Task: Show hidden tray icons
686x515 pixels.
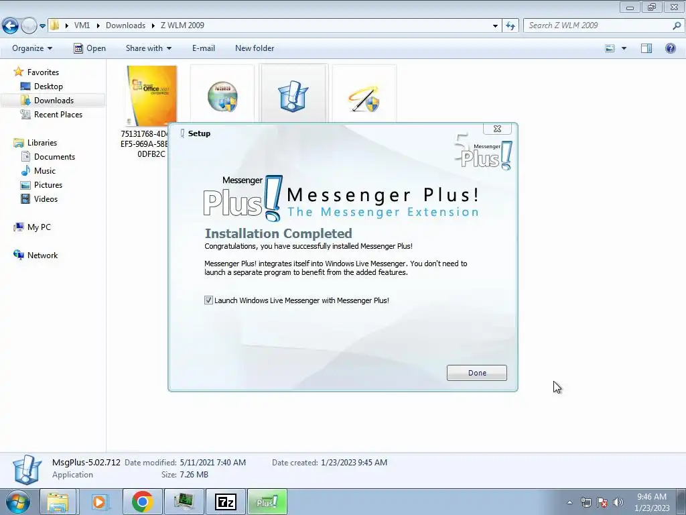Action: pos(569,502)
